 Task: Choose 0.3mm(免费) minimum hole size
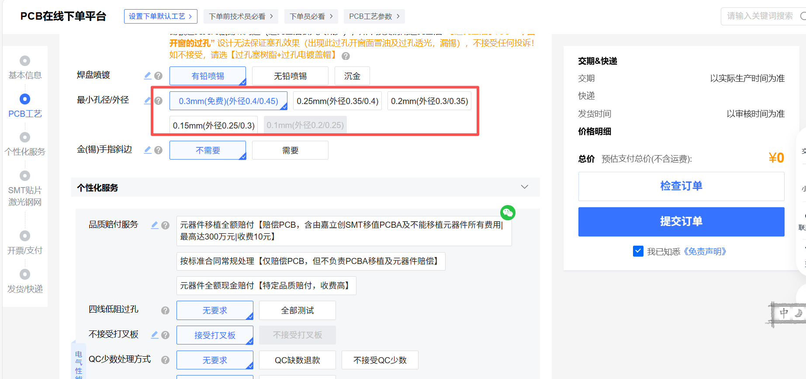[228, 101]
